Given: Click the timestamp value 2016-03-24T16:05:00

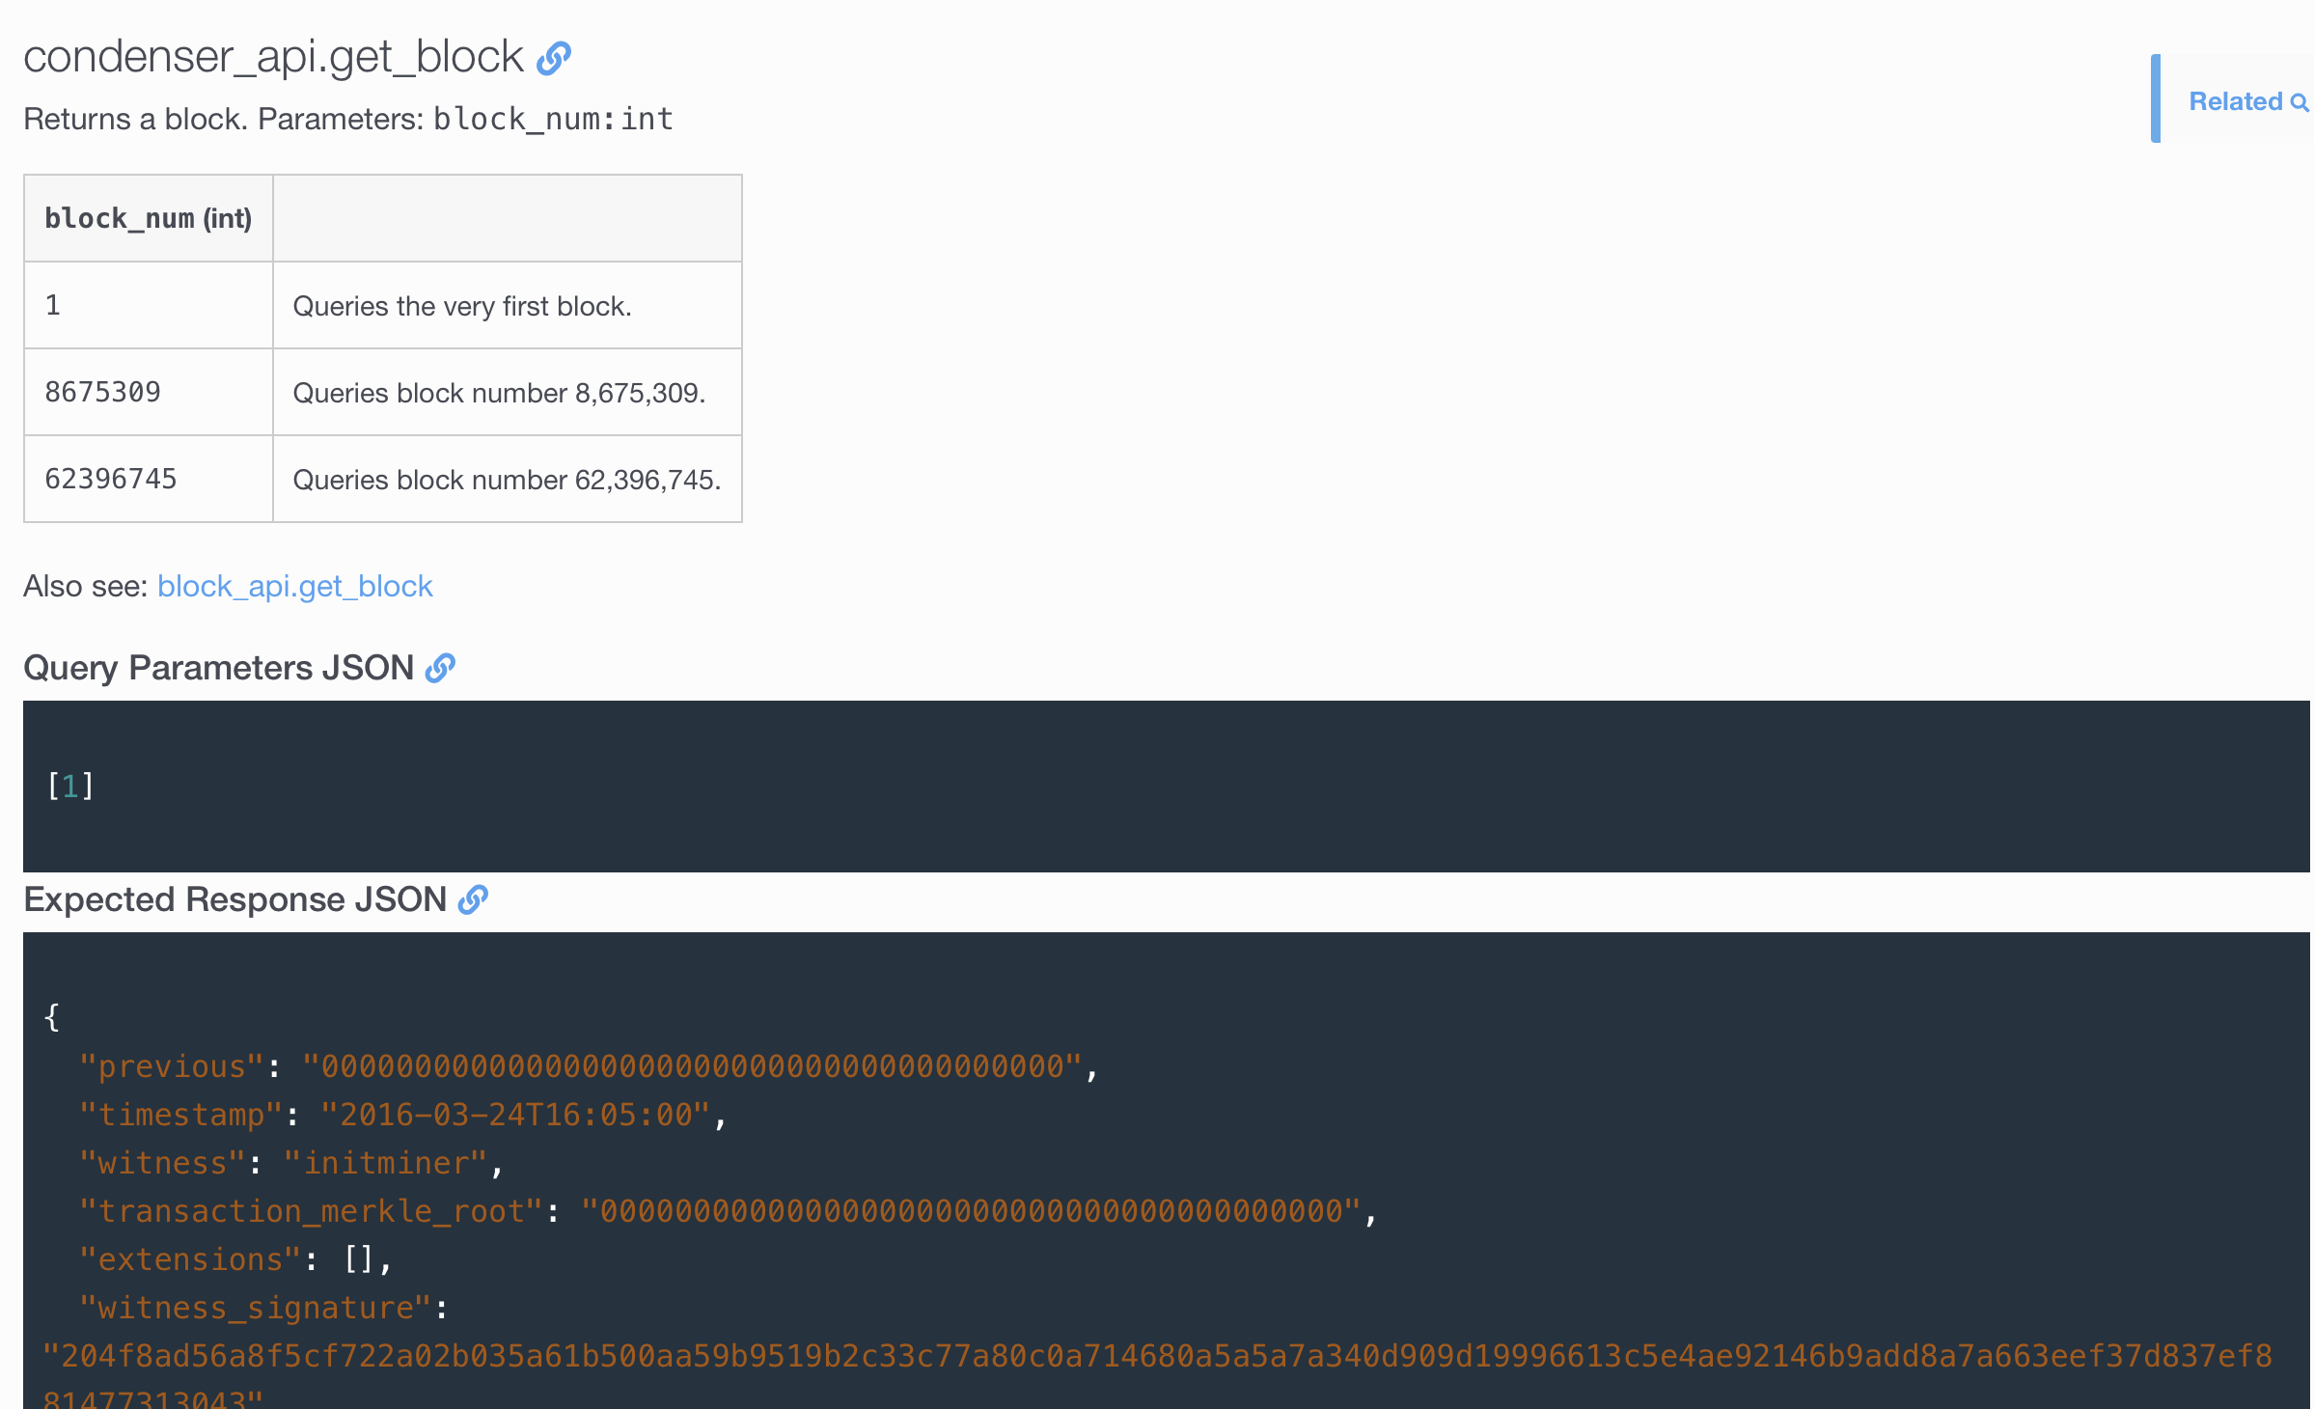Looking at the screenshot, I should click(x=515, y=1115).
